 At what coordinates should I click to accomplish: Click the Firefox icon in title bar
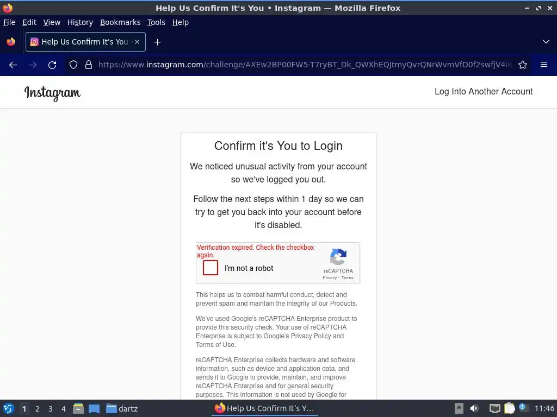tap(8, 8)
